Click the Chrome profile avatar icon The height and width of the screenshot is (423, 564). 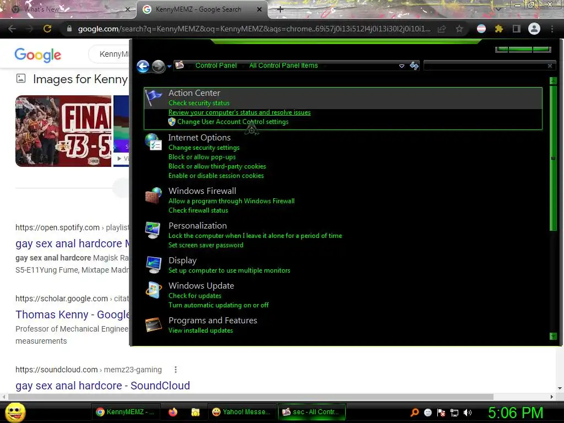pyautogui.click(x=534, y=29)
